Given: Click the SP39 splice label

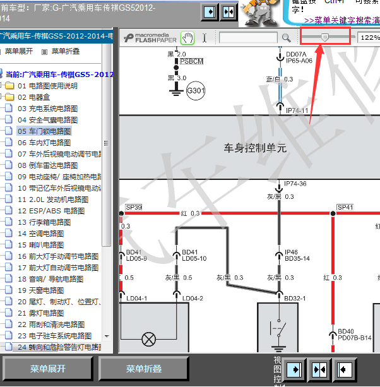Looking at the screenshot, I should point(134,207).
